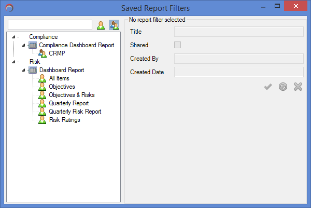This screenshot has height=208, width=311.
Task: Click user icon beside Objectives & Risks
Action: click(43, 95)
